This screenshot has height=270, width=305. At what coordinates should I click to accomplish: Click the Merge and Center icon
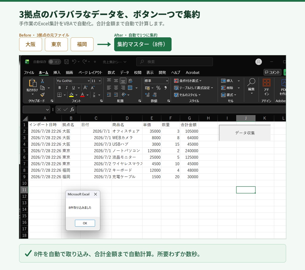click(x=130, y=88)
